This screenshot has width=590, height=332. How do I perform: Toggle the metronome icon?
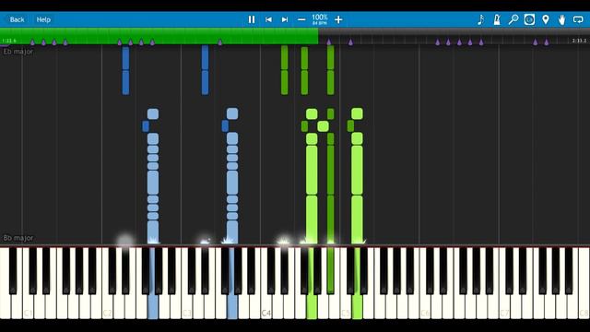pyautogui.click(x=497, y=19)
